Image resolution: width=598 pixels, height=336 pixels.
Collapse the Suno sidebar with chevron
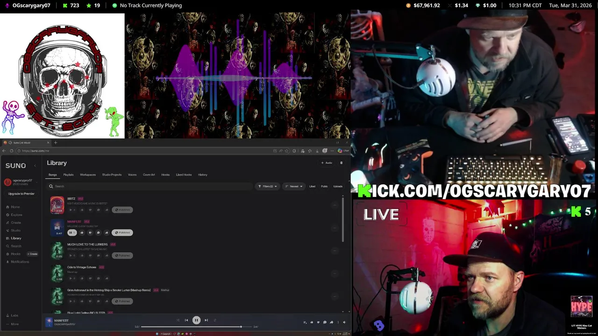pyautogui.click(x=35, y=166)
